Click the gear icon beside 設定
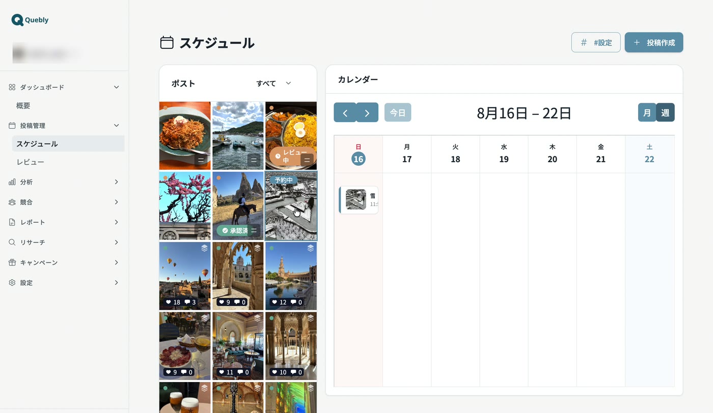This screenshot has height=413, width=713. click(12, 282)
